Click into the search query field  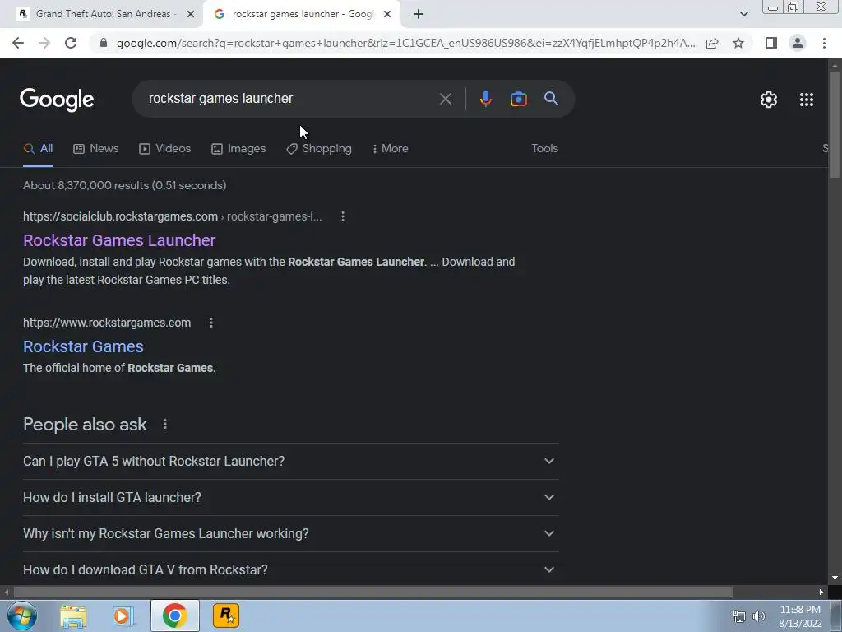[x=285, y=99]
